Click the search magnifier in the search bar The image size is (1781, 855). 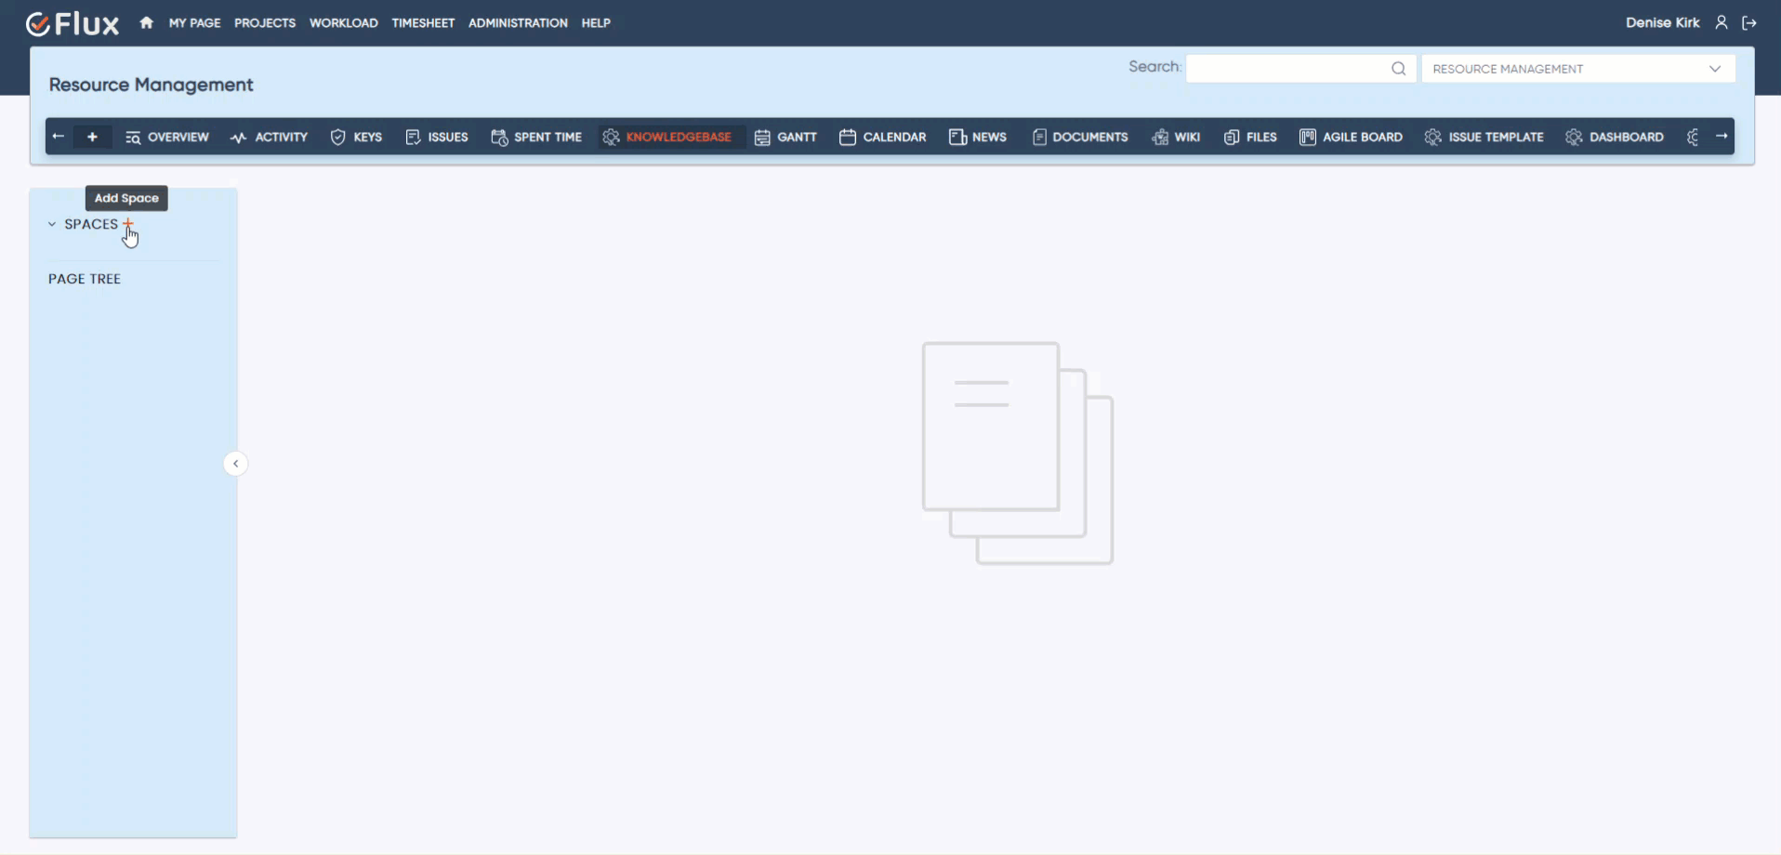[1399, 68]
